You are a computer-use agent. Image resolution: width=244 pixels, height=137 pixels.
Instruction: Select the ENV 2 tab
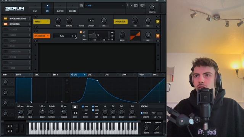(x=42, y=75)
